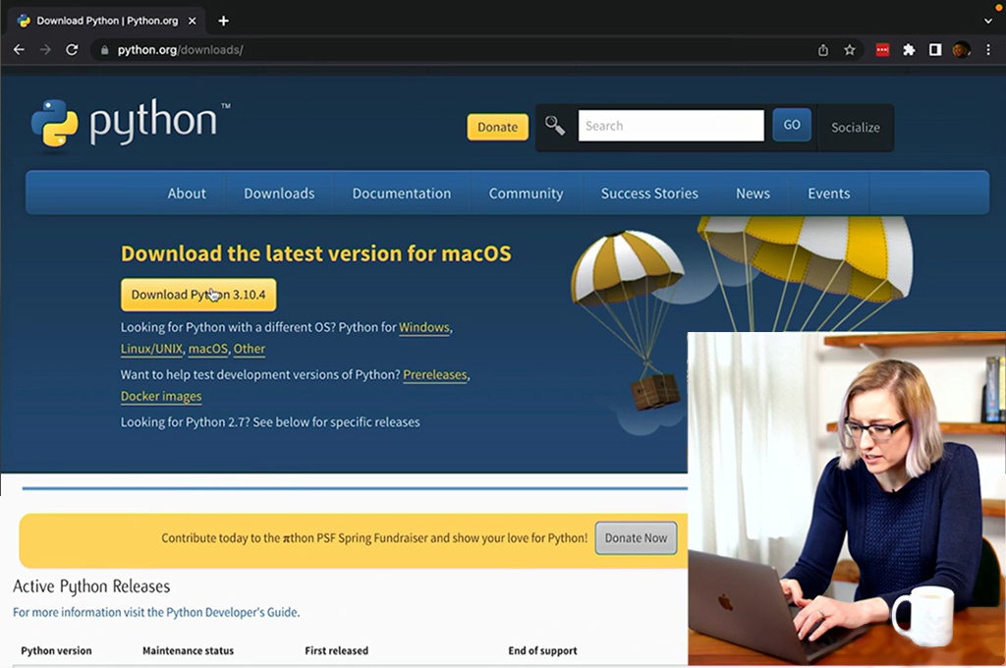Viewport: 1006px width, 668px height.
Task: Open a new tab with the plus icon
Action: click(224, 21)
